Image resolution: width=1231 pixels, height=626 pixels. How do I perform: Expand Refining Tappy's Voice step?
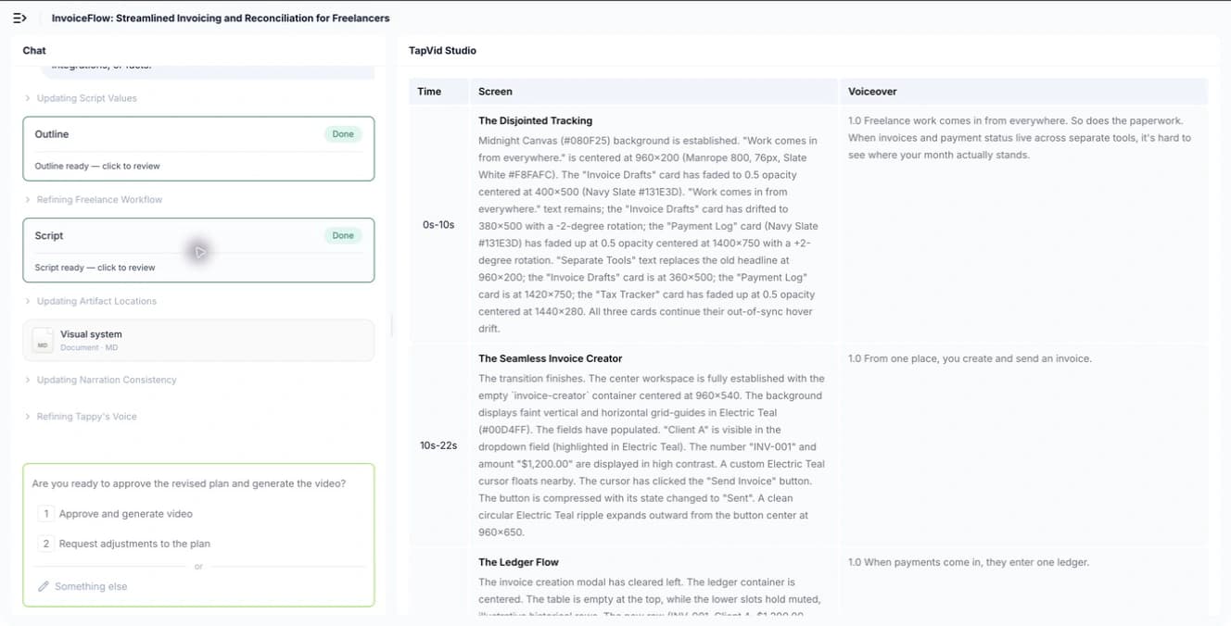pos(81,417)
